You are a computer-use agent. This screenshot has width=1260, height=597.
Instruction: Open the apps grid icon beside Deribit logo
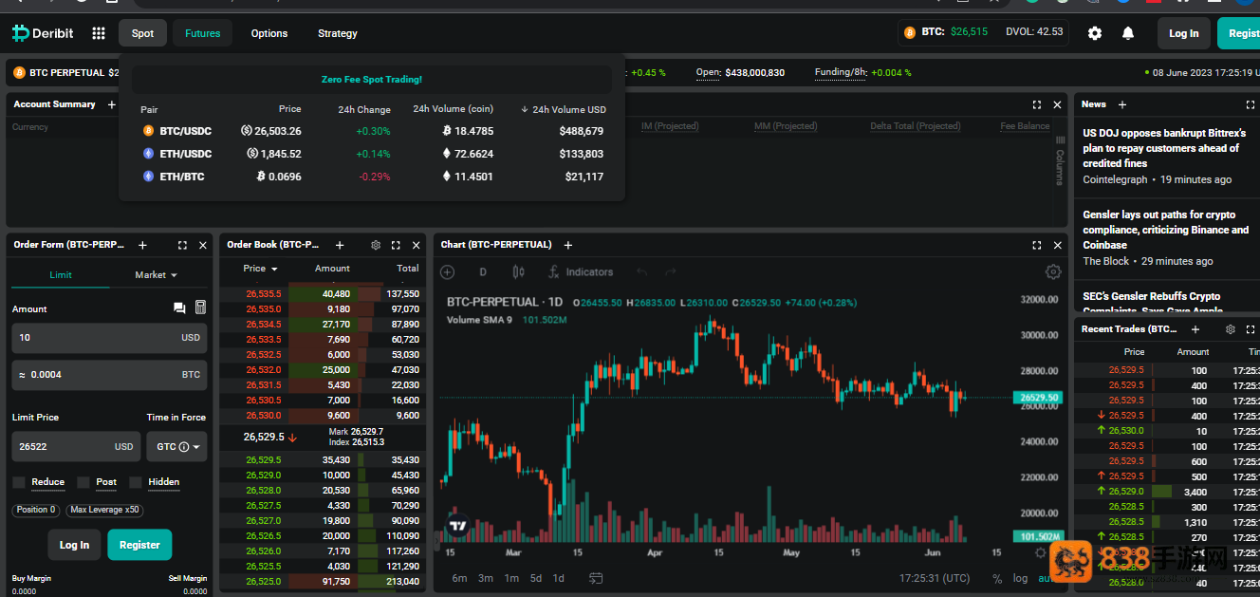(99, 33)
